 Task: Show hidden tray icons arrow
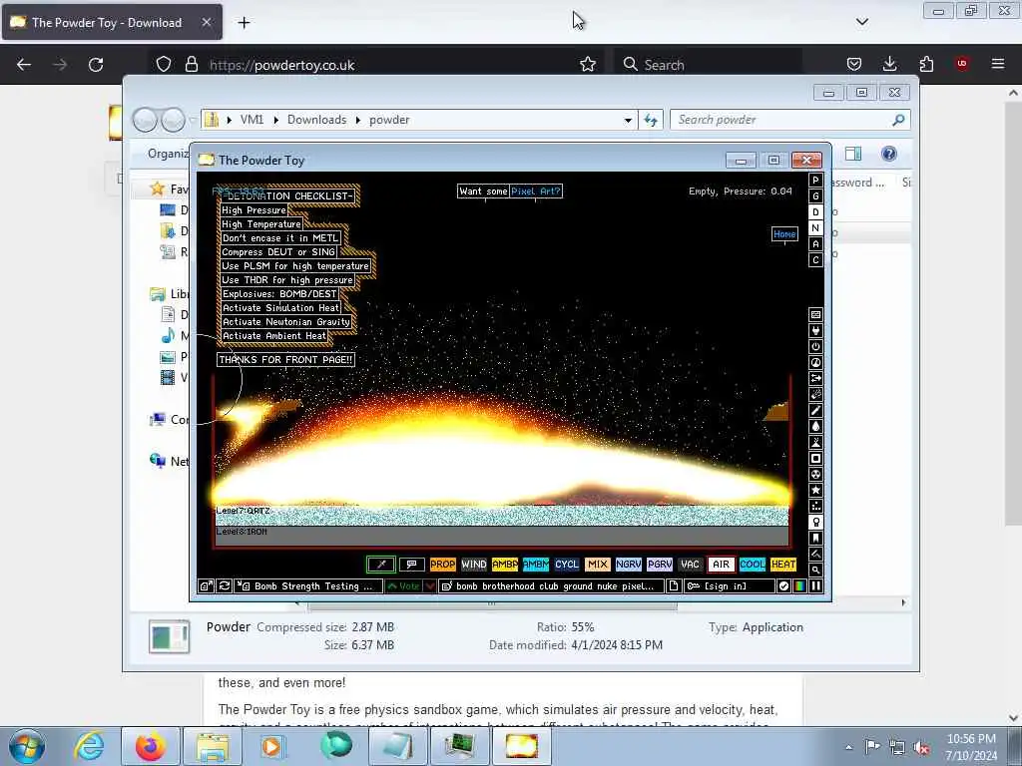[848, 747]
